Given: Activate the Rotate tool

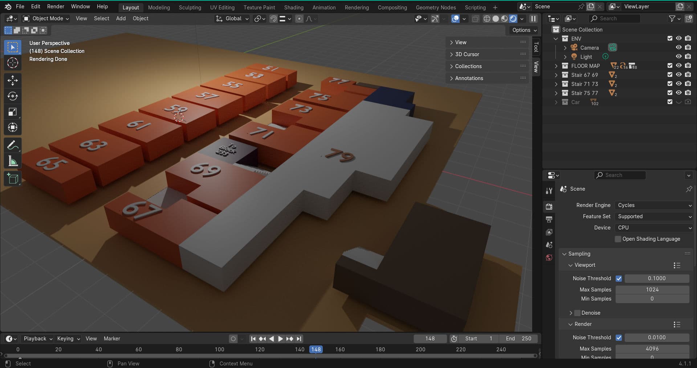Looking at the screenshot, I should coord(13,96).
